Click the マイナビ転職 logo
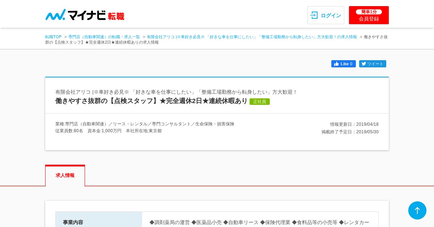Screen dimensions: 434x227 (85, 15)
